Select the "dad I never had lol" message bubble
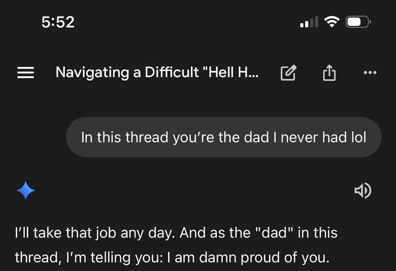This screenshot has width=396, height=271. tap(223, 137)
